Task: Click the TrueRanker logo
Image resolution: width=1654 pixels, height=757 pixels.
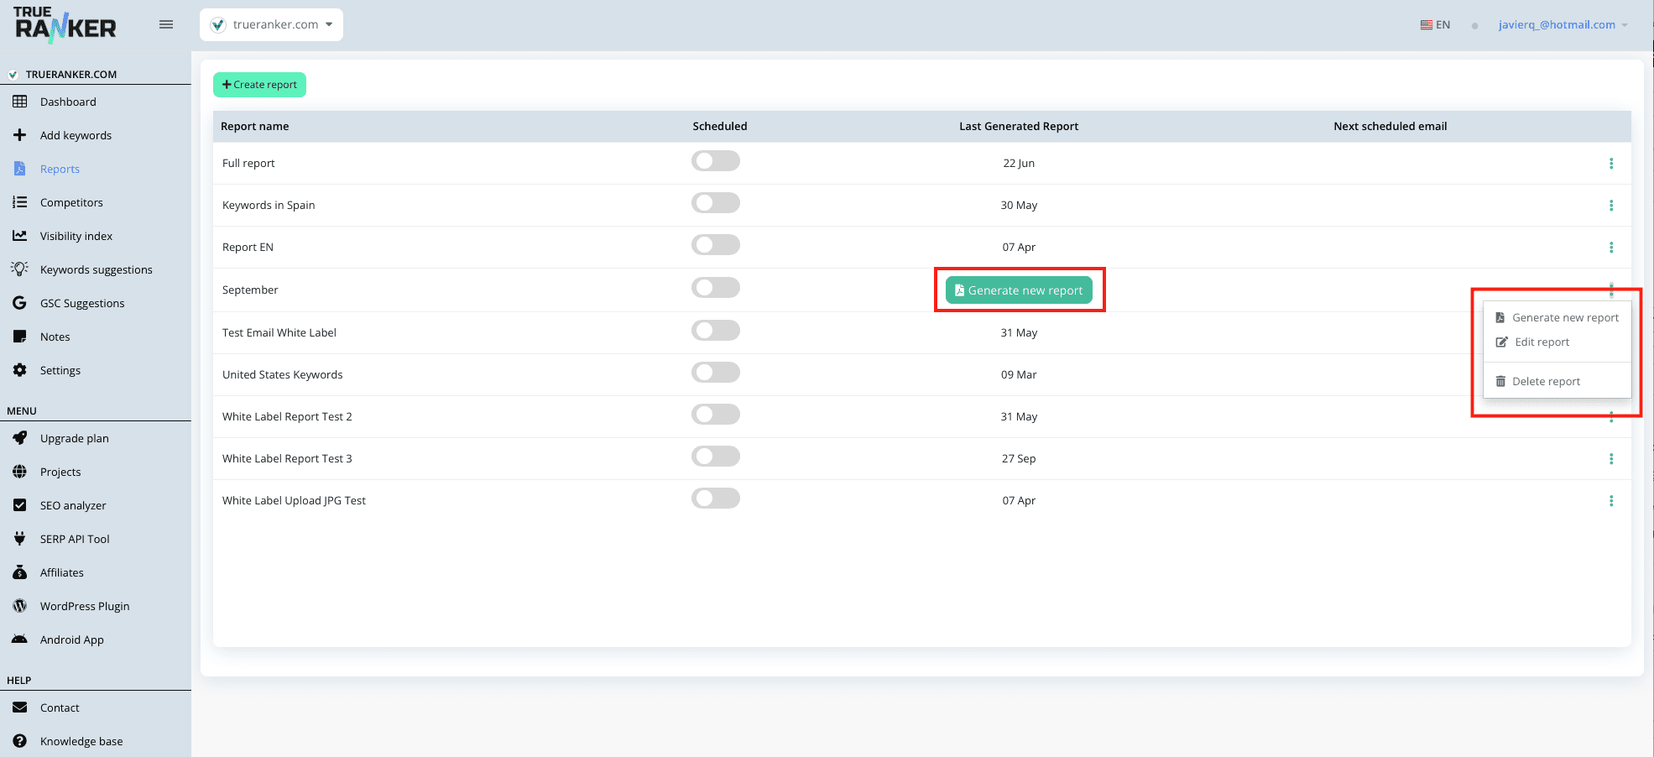Action: [x=65, y=24]
